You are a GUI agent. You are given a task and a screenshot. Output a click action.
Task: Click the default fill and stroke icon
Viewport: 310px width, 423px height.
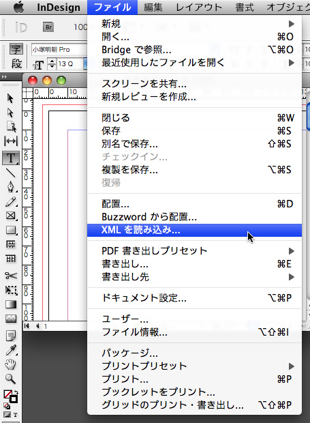click(x=7, y=405)
